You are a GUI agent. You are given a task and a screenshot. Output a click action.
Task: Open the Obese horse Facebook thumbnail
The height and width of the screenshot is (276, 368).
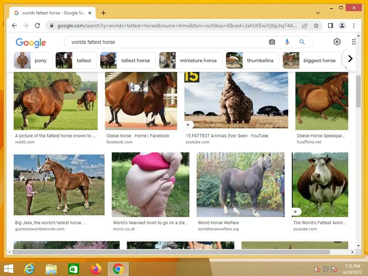pos(141,101)
